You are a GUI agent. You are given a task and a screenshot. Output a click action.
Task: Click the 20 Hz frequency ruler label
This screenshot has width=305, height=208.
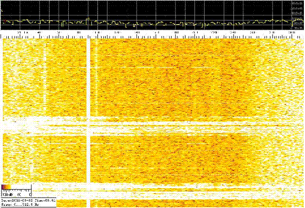(23, 32)
